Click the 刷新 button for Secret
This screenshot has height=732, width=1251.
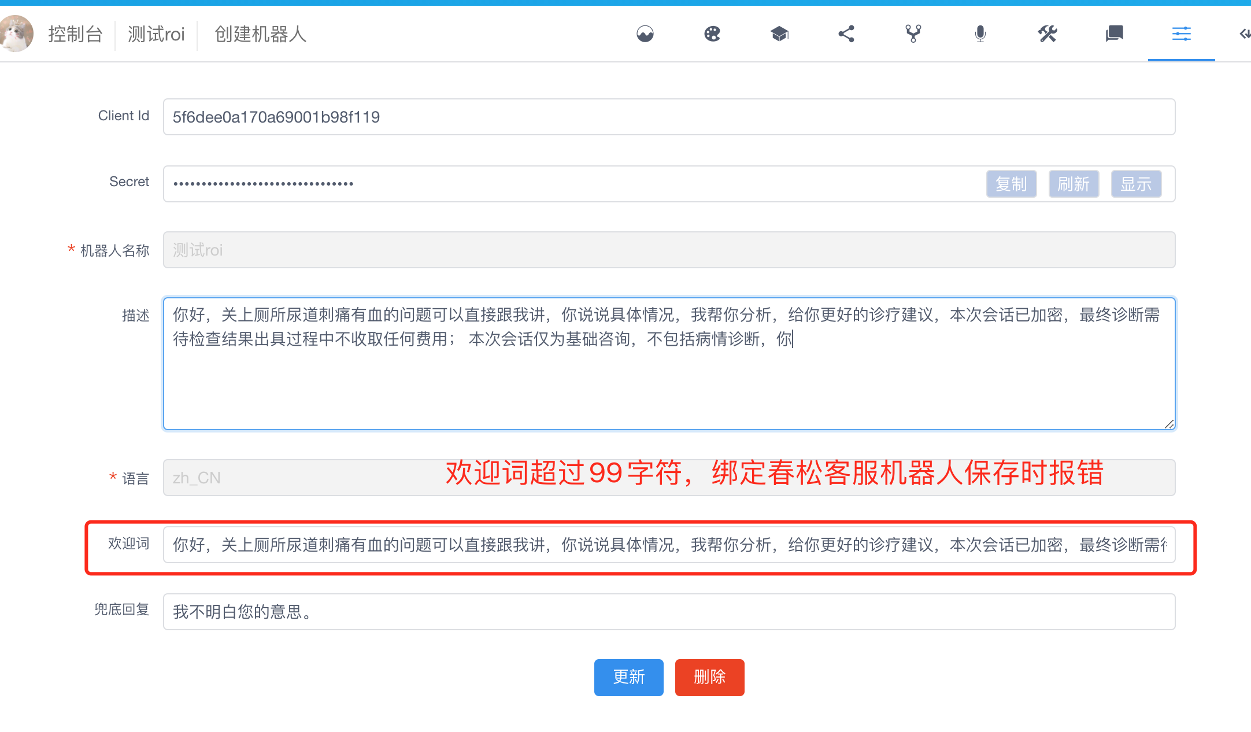coord(1074,184)
